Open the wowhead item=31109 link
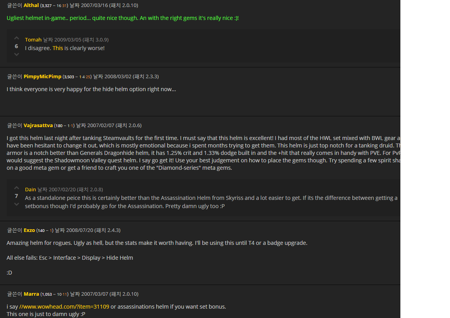The image size is (450, 318). click(64, 307)
